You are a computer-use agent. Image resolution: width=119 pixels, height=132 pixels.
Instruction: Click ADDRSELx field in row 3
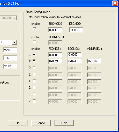tap(94, 75)
